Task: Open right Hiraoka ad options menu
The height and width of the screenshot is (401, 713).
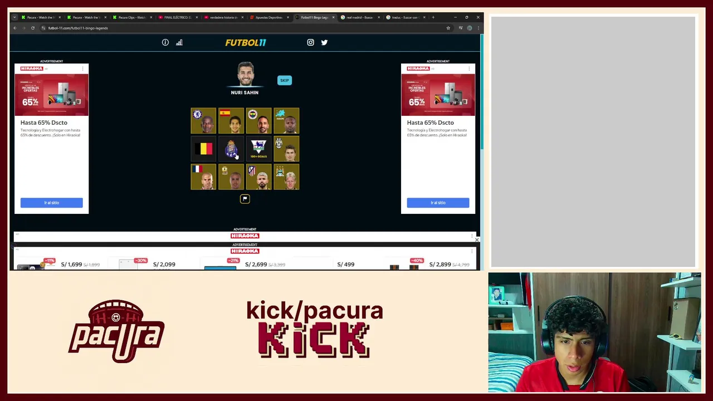Action: [470, 69]
